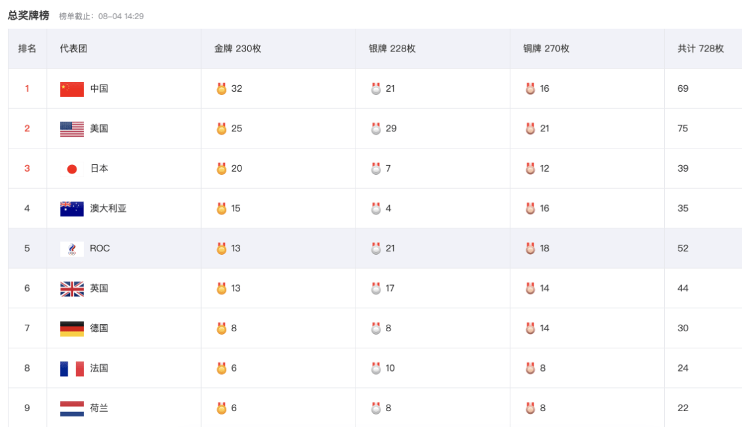Click the silver medal icon in USA row
742x427 pixels.
pyautogui.click(x=376, y=129)
